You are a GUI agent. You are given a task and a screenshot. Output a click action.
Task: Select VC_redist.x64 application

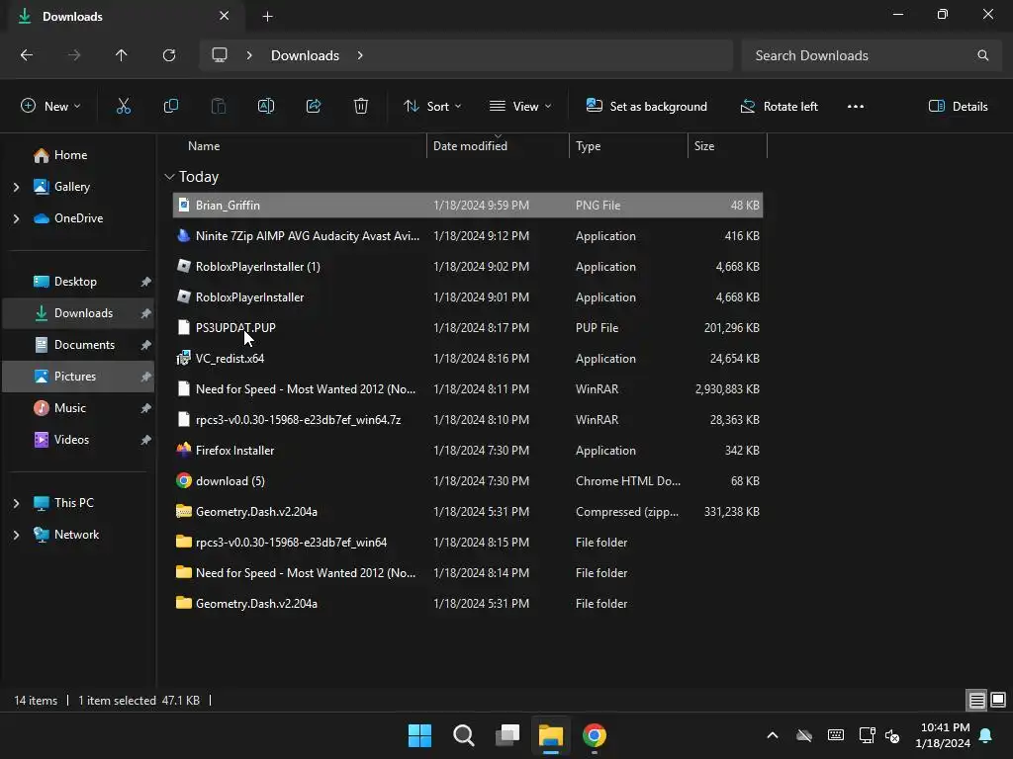468,359
